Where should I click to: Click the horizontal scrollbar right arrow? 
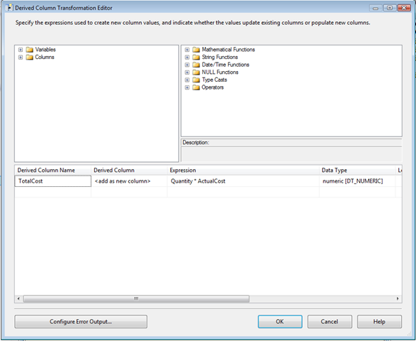[x=397, y=298]
